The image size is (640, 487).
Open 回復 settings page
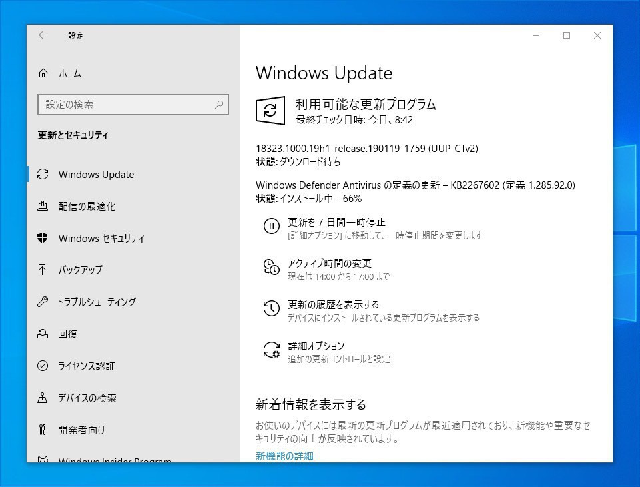pyautogui.click(x=67, y=334)
